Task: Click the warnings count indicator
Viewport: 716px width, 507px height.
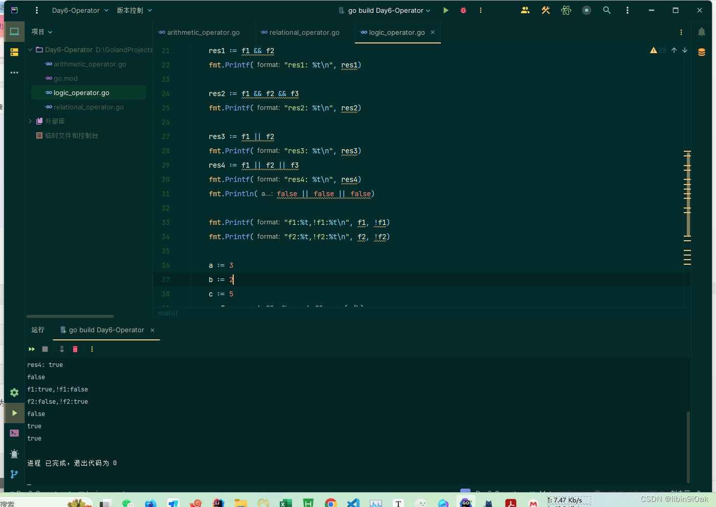Action: tap(658, 50)
